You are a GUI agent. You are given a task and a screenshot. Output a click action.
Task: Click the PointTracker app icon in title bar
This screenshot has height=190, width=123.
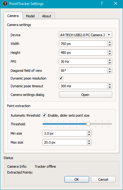click(5, 3)
